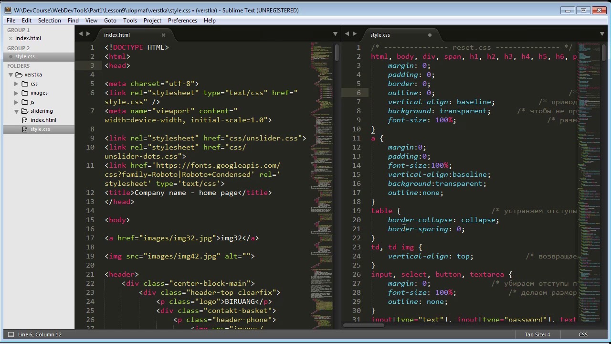Click Sublime Text icon in title bar
611x344 pixels.
[x=8, y=10]
